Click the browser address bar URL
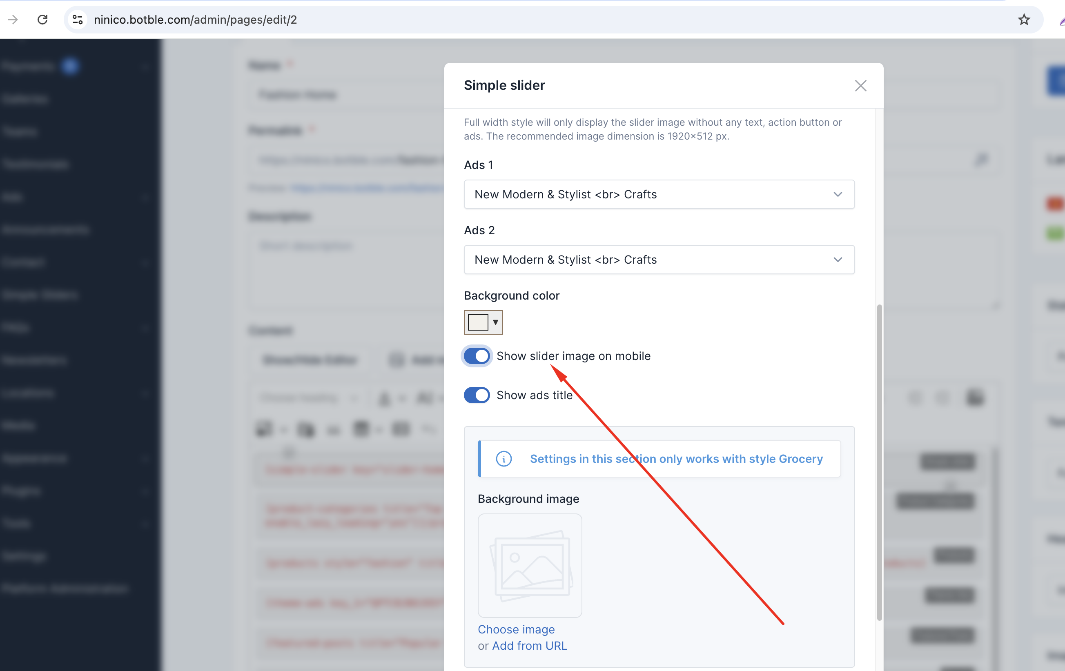Screen dimensions: 1065x671 point(195,20)
